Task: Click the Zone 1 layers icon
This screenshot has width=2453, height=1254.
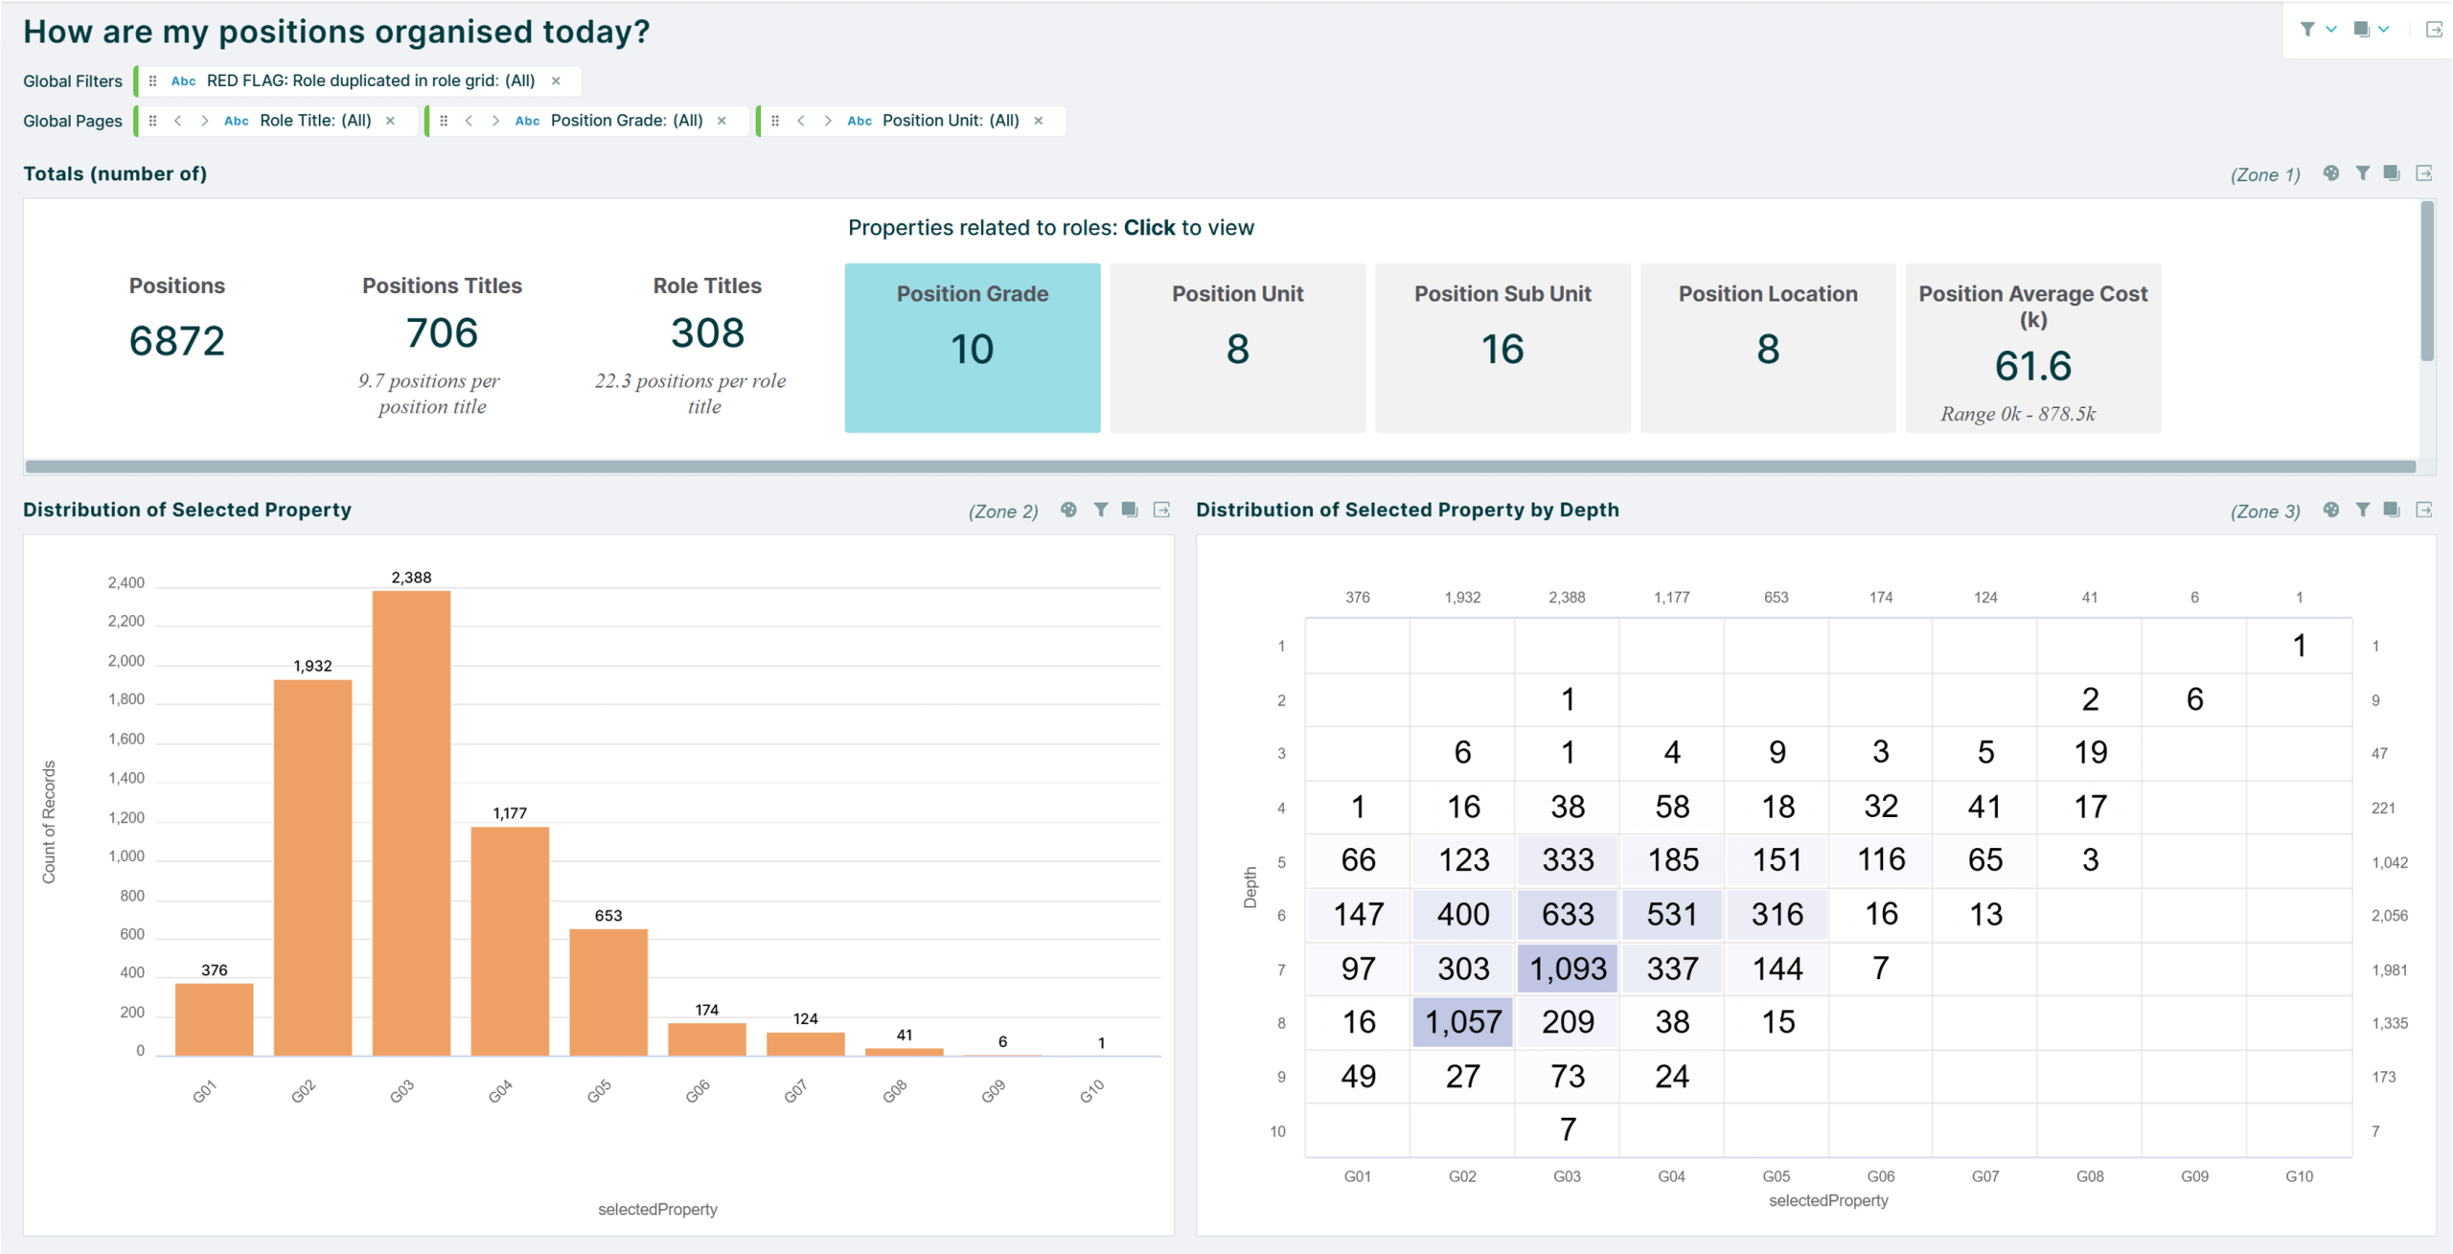Action: point(2392,173)
